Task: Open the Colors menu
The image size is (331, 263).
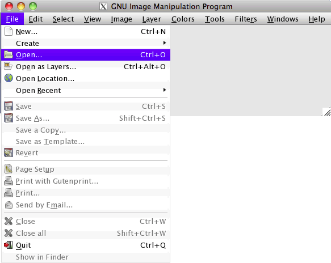Action: point(183,19)
